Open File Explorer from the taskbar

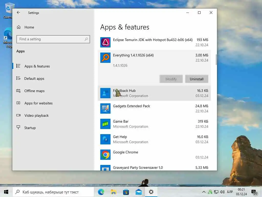(113, 192)
